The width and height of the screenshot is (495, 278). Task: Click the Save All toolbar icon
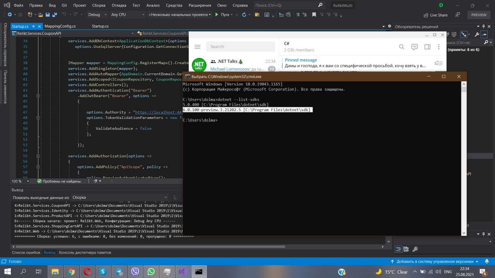click(54, 15)
